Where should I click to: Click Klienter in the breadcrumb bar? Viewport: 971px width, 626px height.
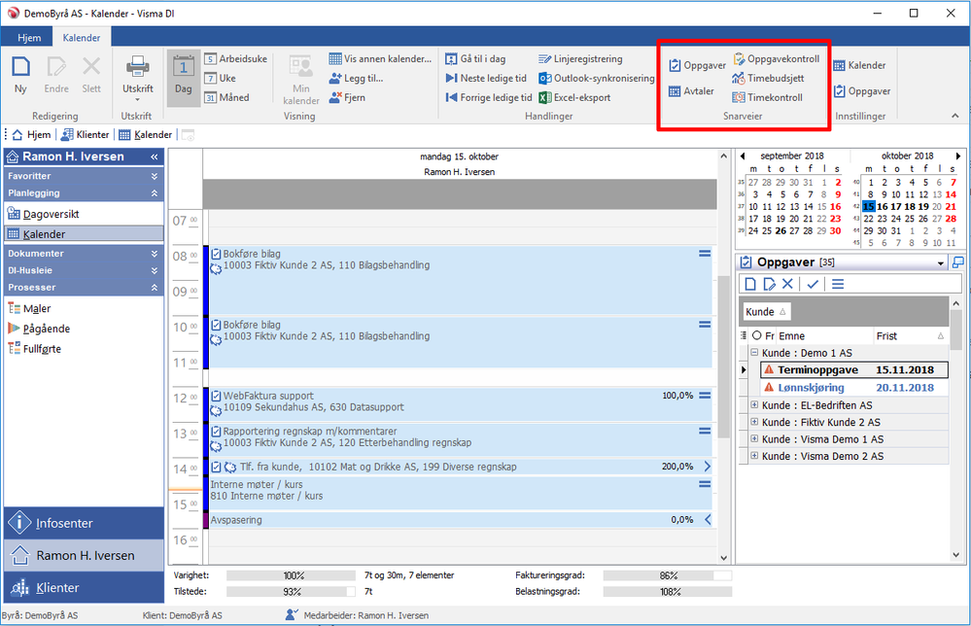coord(85,135)
